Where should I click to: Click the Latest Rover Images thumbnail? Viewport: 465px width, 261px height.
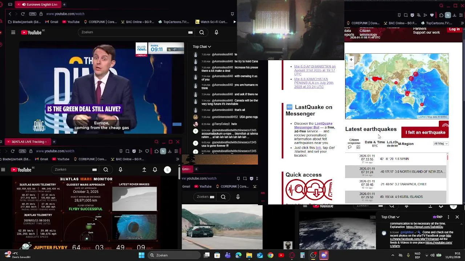[x=134, y=199]
